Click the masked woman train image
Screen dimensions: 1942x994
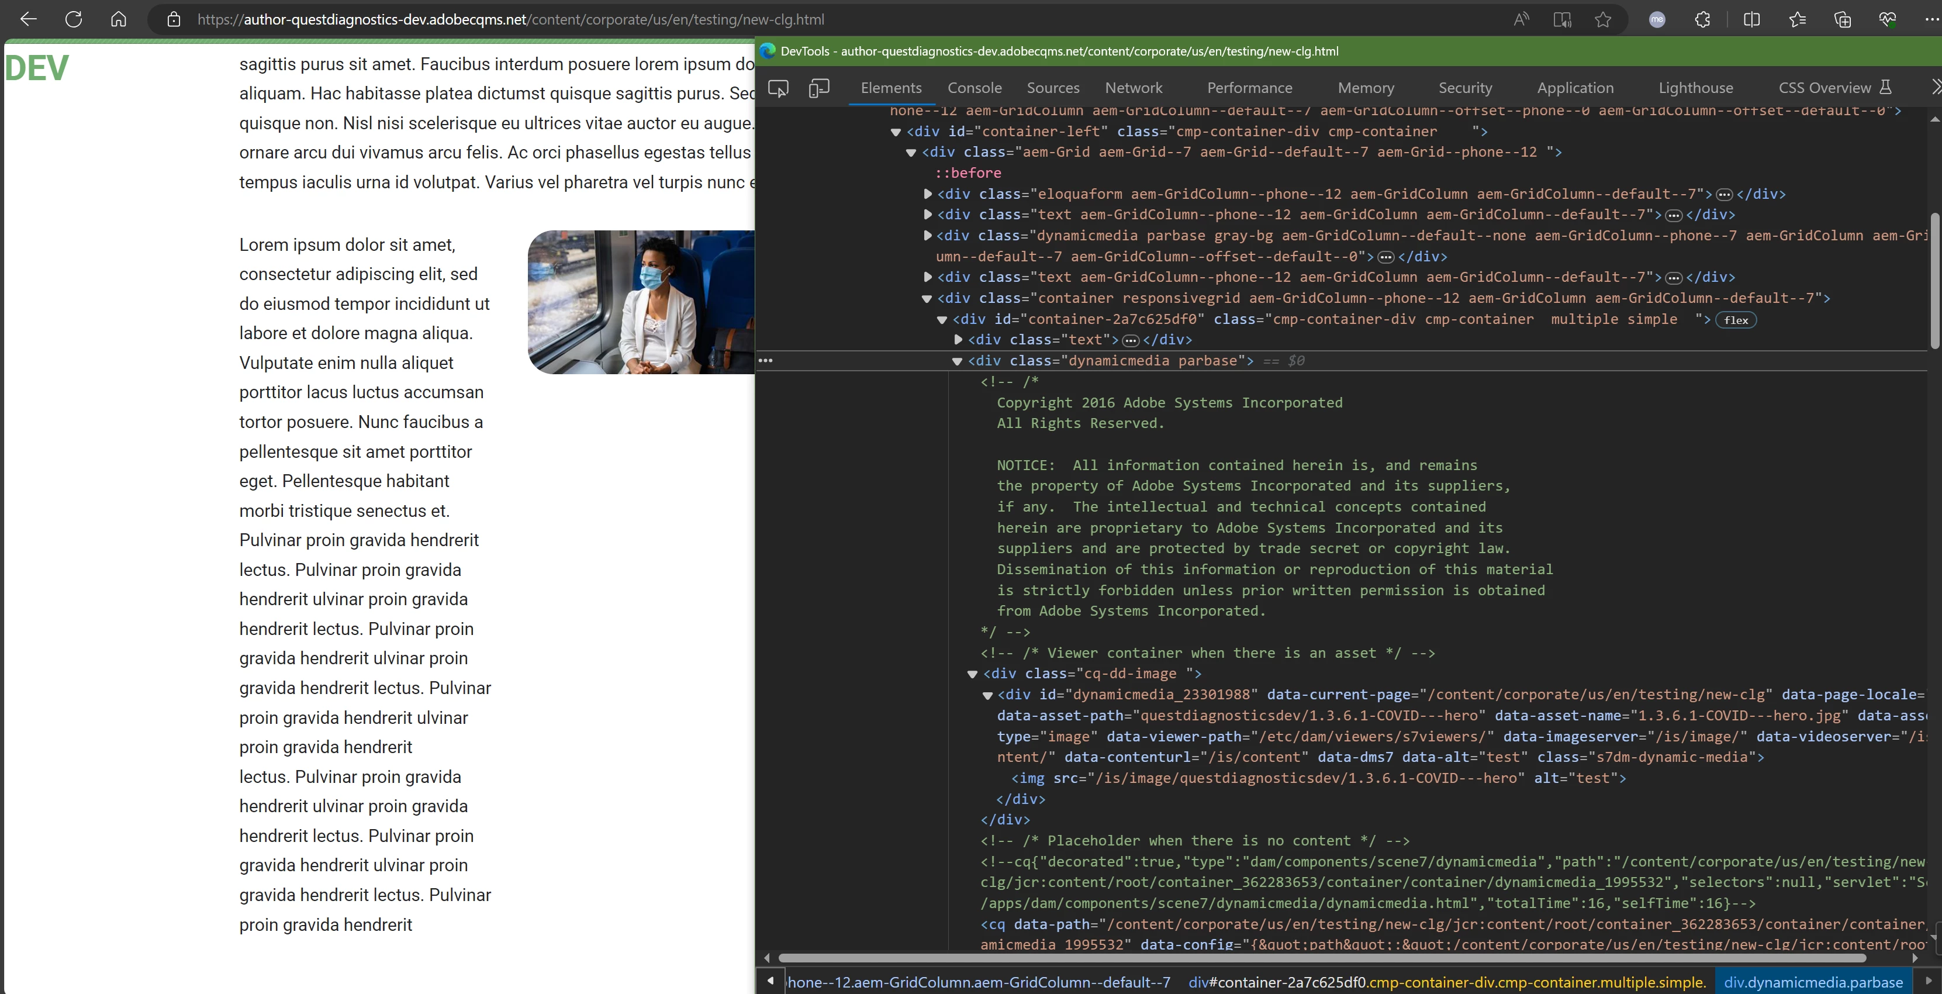click(x=641, y=302)
